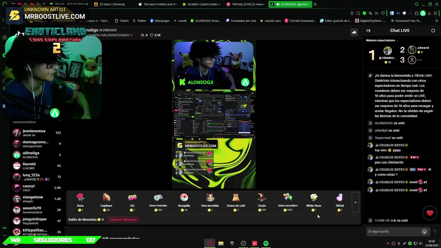
Task: Click the browser snapshot tool icon
Action: point(358,13)
